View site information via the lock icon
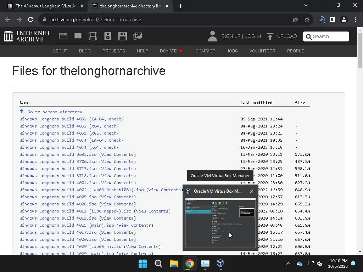This screenshot has height=272, width=363. pos(45,20)
